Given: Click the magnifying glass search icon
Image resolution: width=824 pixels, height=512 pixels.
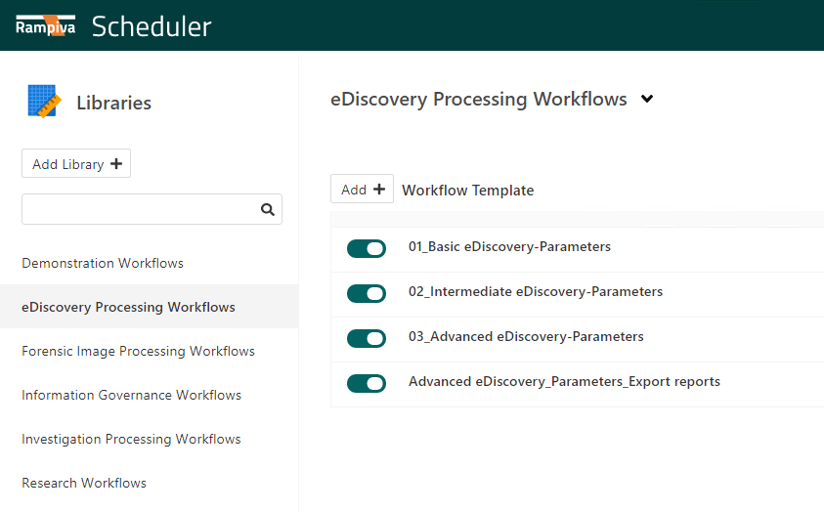Looking at the screenshot, I should [268, 209].
